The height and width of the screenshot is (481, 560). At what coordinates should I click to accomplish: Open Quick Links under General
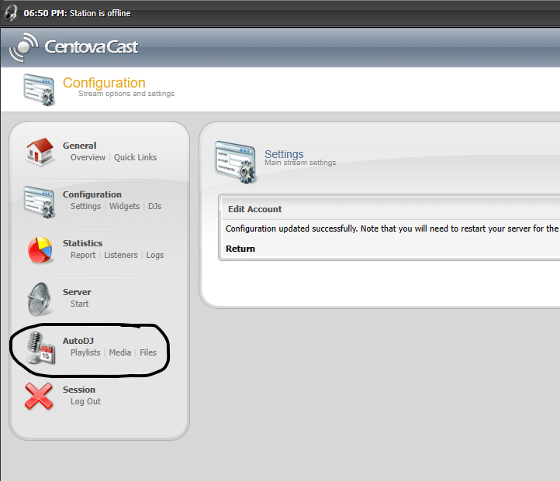tap(136, 157)
